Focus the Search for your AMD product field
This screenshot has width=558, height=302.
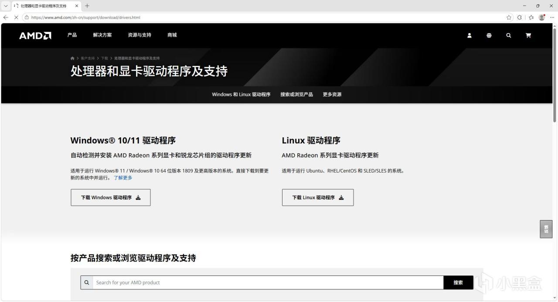click(268, 282)
